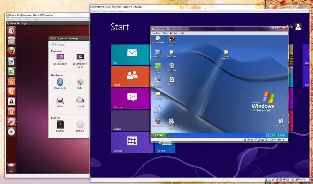This screenshot has width=313, height=184.
Task: Open Devices menu in the XP VirtualBox window
Action: pos(174,33)
